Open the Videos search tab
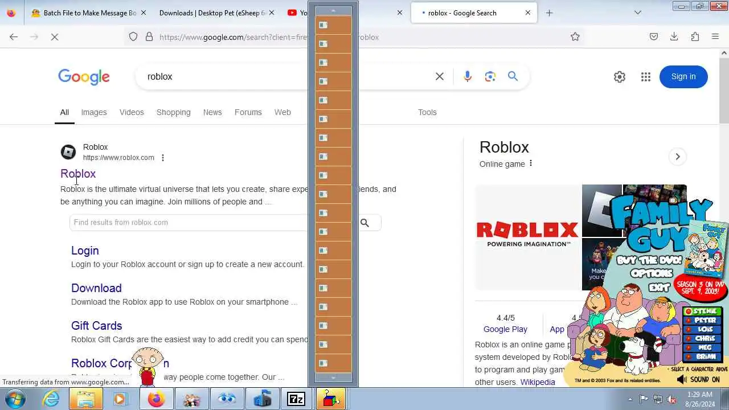Screen dimensions: 729x410 pyautogui.click(x=132, y=112)
